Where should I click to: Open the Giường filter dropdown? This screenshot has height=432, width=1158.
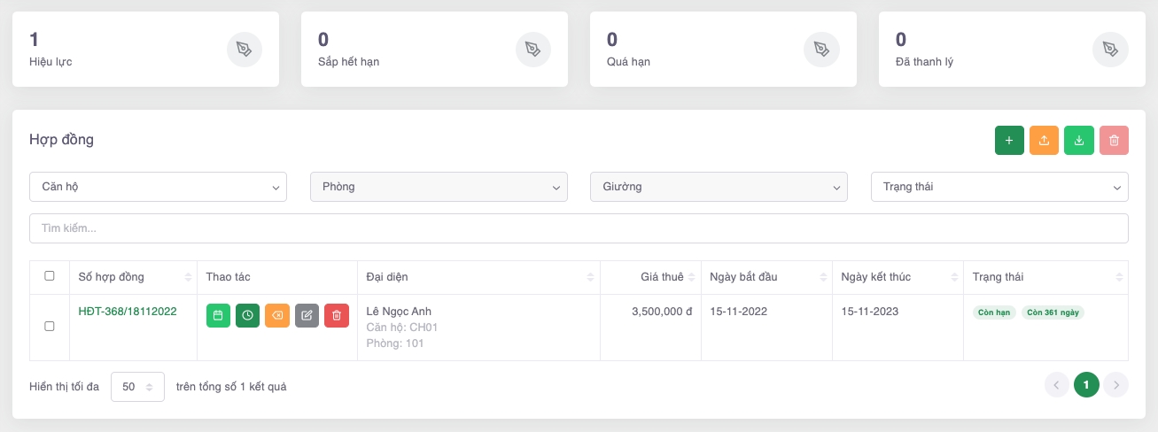coord(719,187)
